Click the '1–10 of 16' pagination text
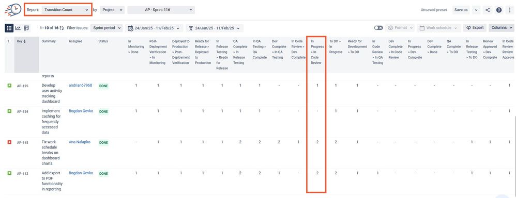The width and height of the screenshot is (516, 198). (49, 28)
